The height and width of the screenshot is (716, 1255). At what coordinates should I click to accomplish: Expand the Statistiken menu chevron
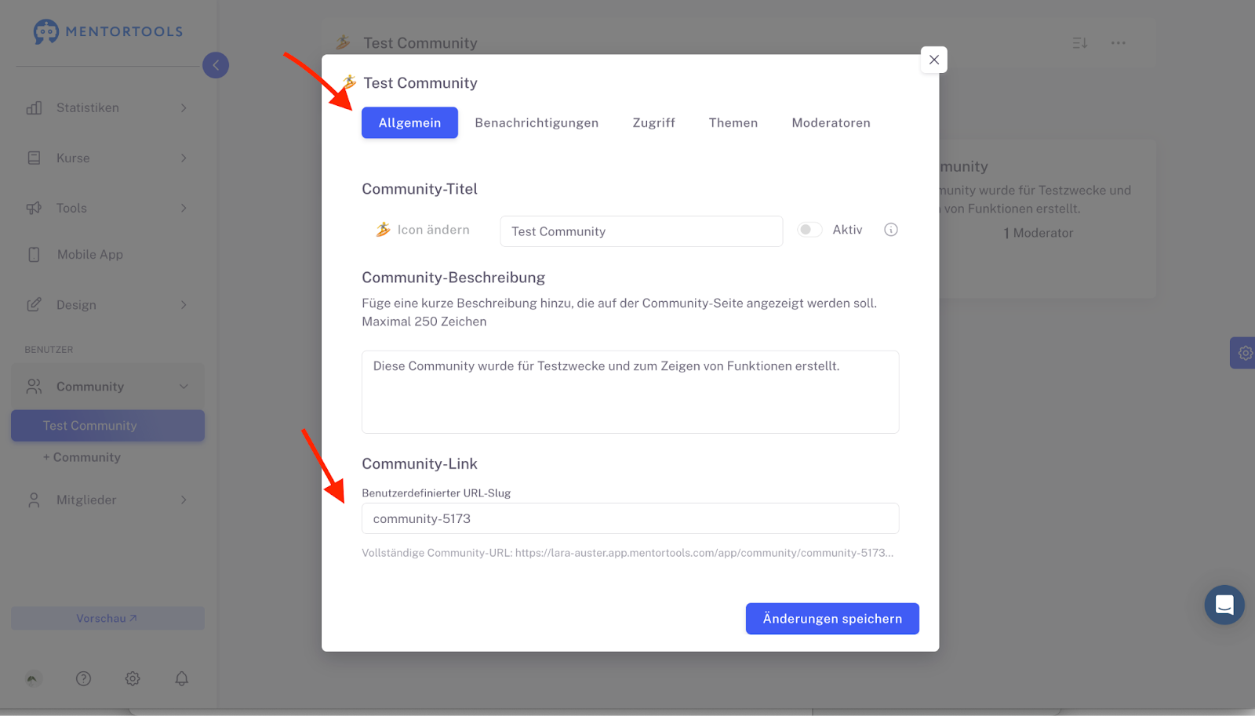point(184,108)
